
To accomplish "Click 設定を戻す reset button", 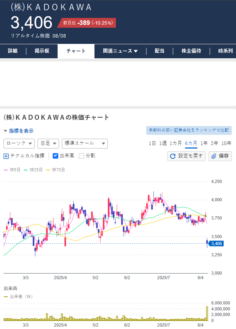I will click(186, 156).
